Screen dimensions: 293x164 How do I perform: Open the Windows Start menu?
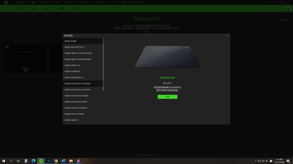(x=4, y=161)
